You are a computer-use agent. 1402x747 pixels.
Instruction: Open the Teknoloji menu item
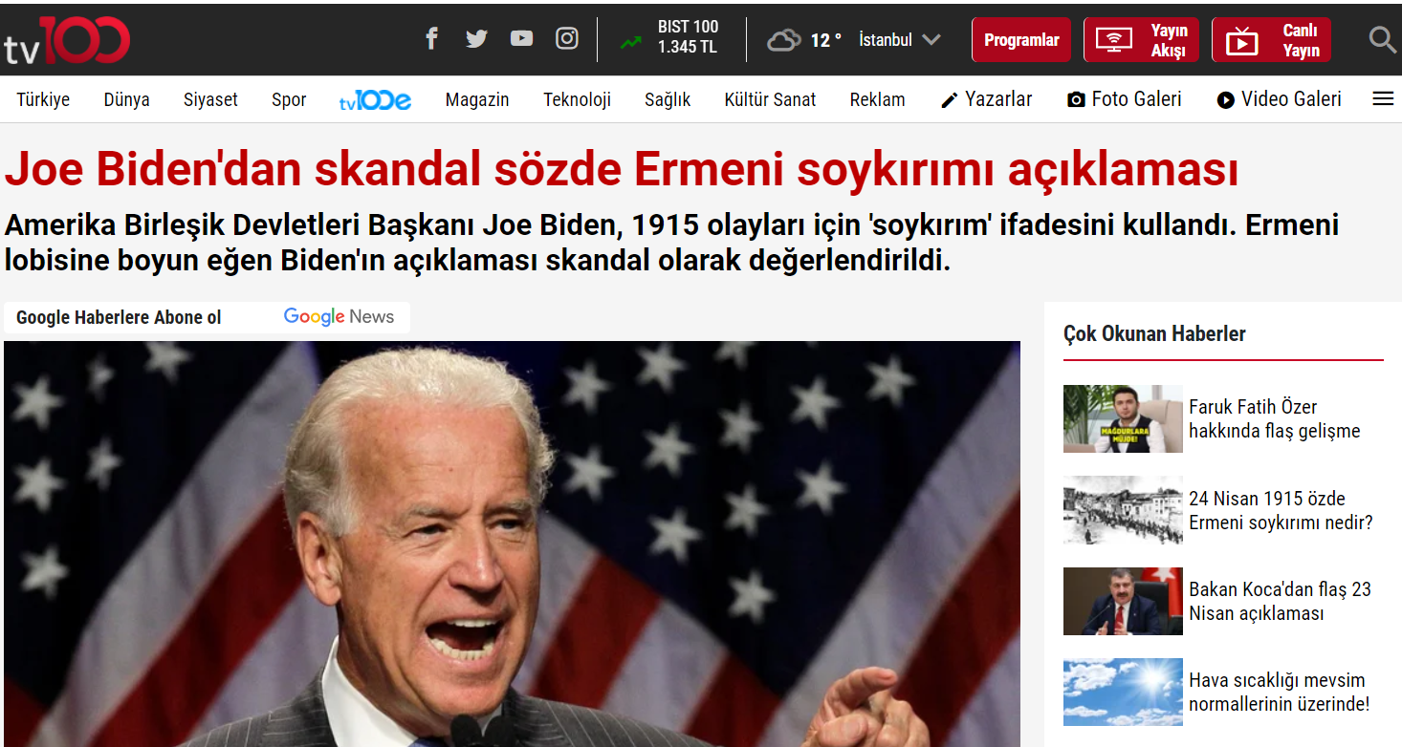coord(577,99)
